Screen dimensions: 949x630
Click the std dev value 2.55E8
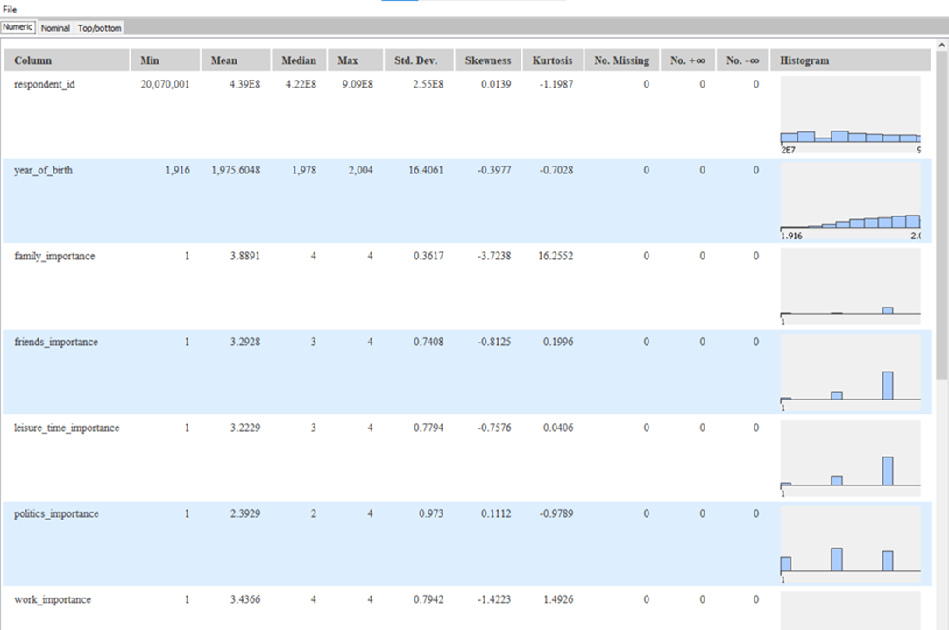point(428,84)
